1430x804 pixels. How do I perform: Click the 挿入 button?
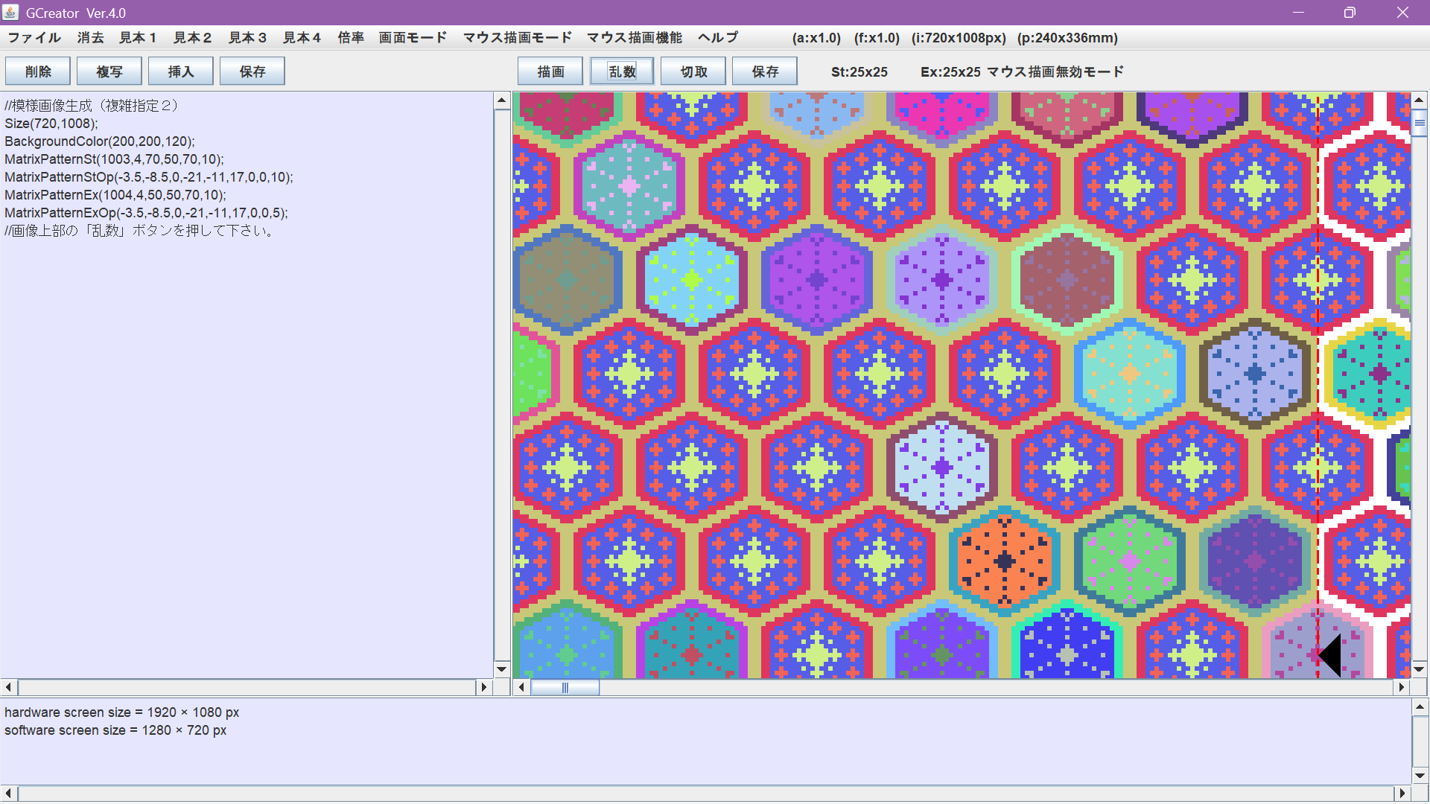pyautogui.click(x=181, y=71)
